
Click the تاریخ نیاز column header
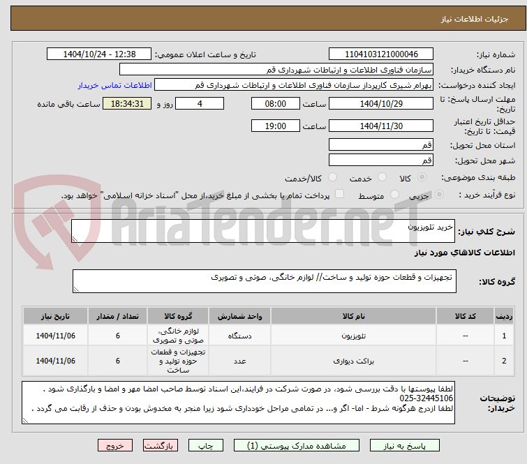click(55, 316)
